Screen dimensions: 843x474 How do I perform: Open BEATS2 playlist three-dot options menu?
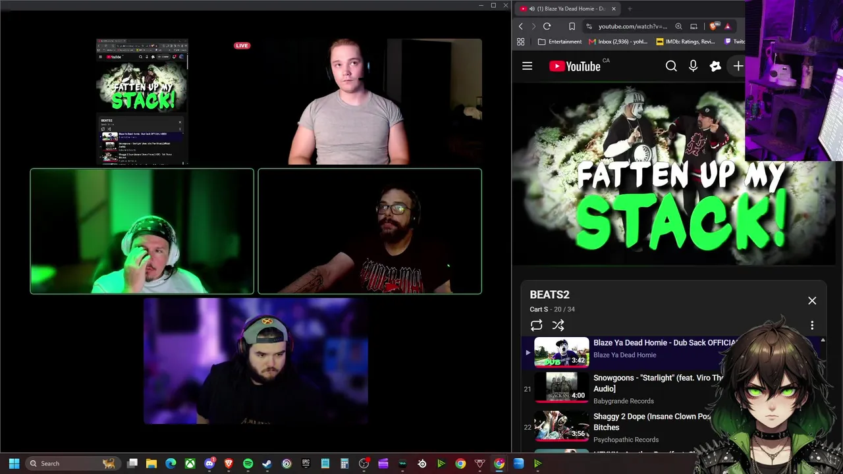click(x=812, y=325)
